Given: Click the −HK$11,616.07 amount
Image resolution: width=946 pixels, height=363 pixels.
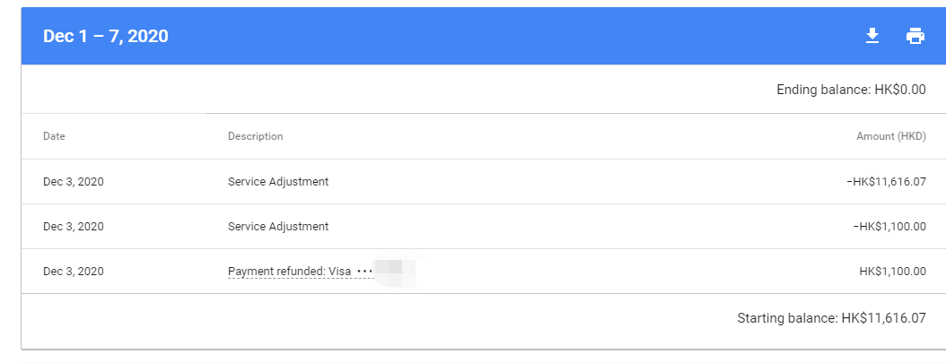Looking at the screenshot, I should point(886,181).
